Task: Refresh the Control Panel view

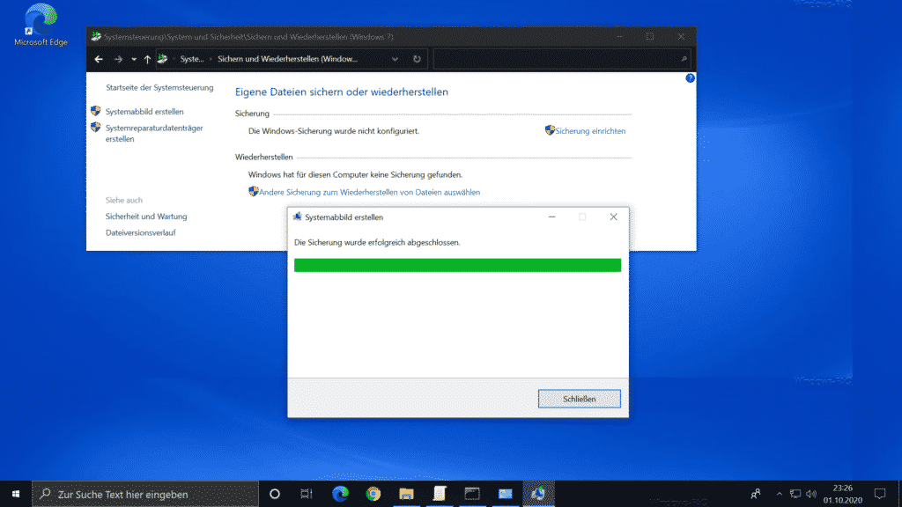Action: (x=417, y=59)
